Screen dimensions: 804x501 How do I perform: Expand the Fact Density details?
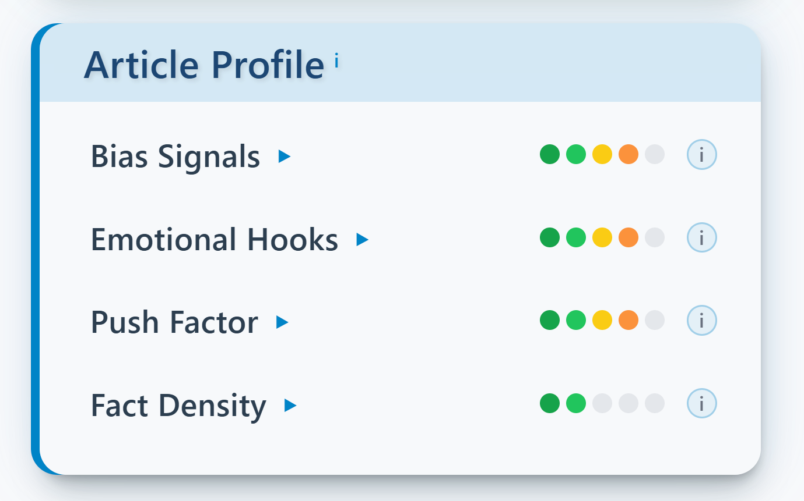(290, 404)
